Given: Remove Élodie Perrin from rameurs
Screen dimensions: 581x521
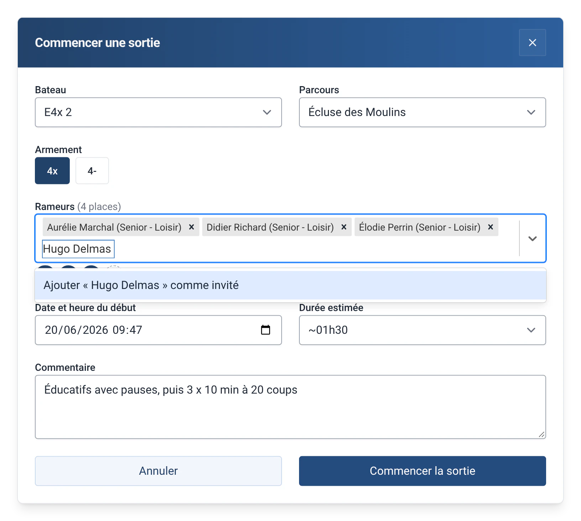Looking at the screenshot, I should point(491,227).
